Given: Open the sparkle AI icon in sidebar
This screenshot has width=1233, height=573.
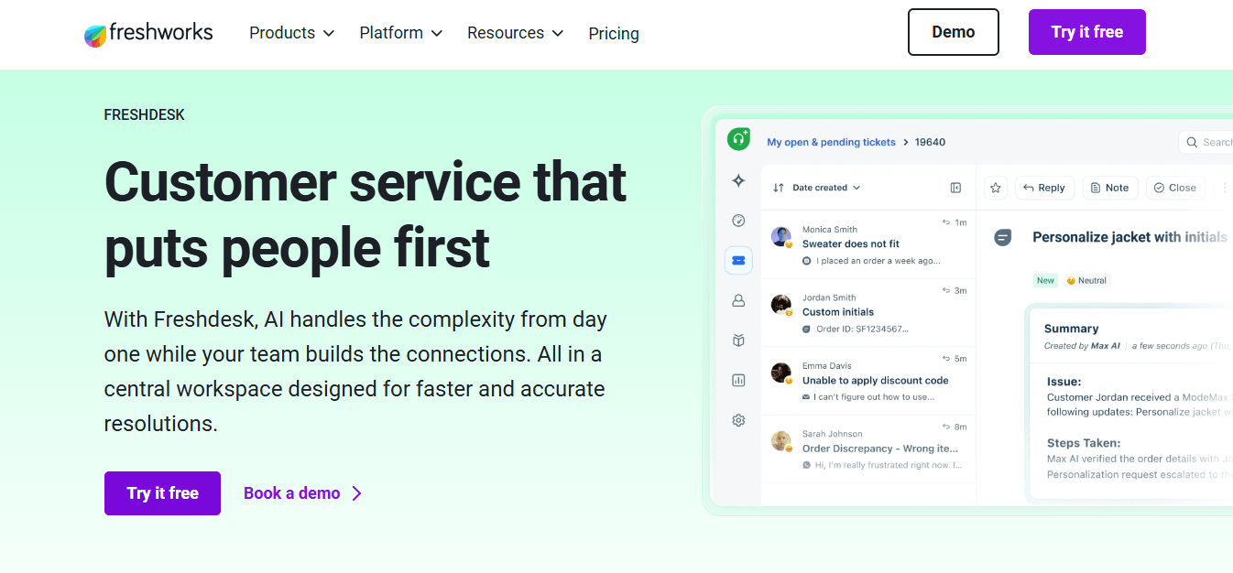Looking at the screenshot, I should pyautogui.click(x=738, y=181).
